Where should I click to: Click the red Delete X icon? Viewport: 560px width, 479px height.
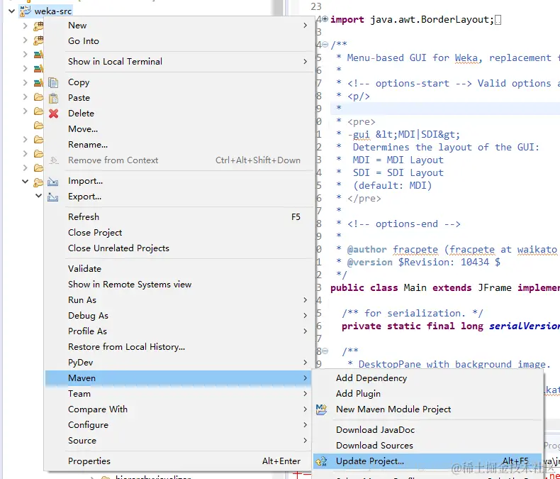pos(53,114)
